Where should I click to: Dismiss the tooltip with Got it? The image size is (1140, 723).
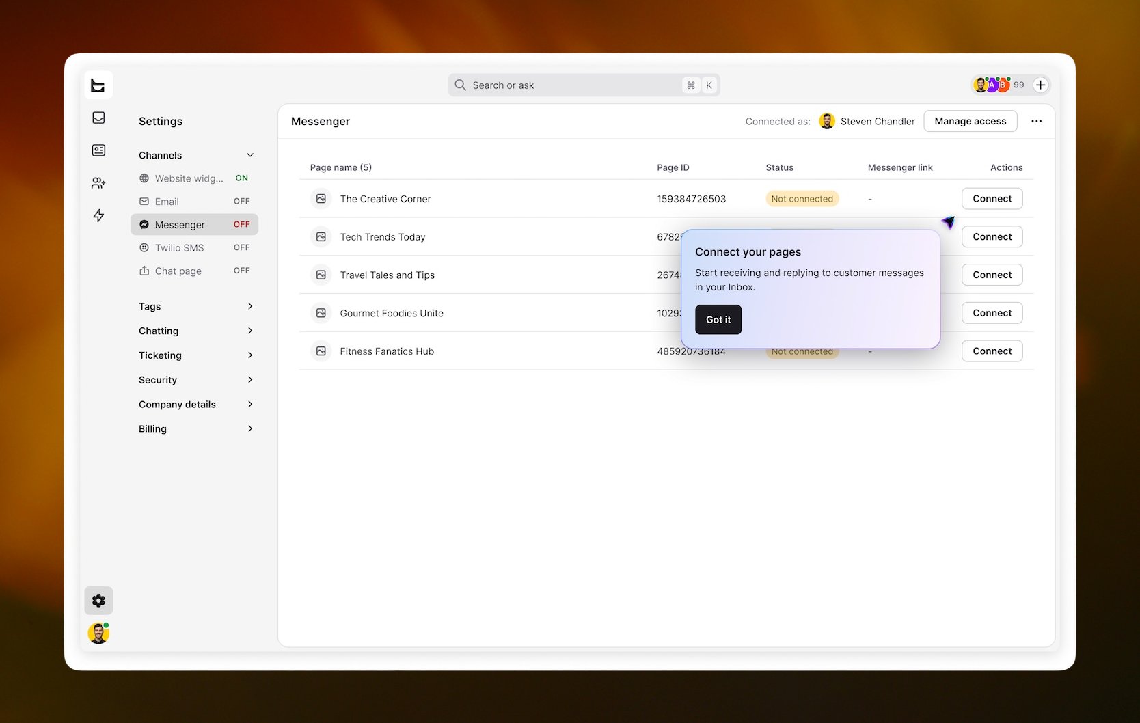click(x=718, y=320)
